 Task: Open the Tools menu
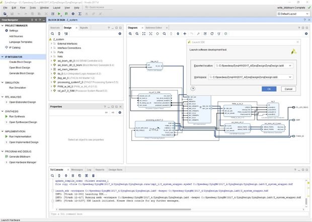tap(33, 8)
